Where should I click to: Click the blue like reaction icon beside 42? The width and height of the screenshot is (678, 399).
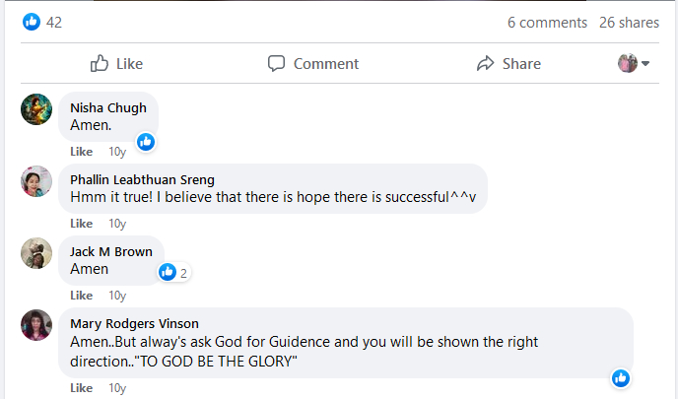[x=33, y=22]
